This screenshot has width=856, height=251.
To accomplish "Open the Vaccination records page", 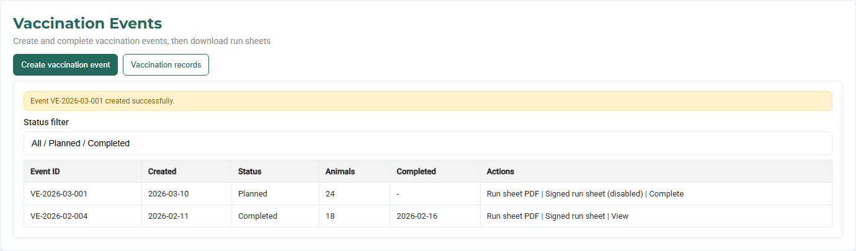I will pyautogui.click(x=166, y=64).
